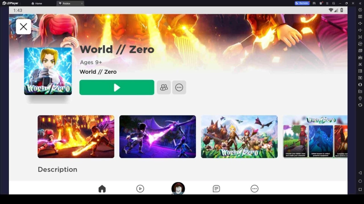The height and width of the screenshot is (204, 364).
Task: Open the user account icon in title bar
Action: [321, 3]
